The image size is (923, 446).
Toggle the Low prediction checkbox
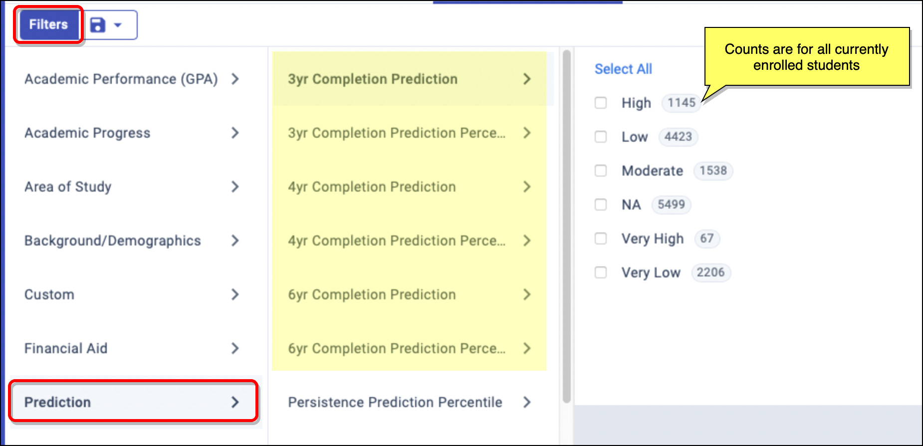(601, 137)
